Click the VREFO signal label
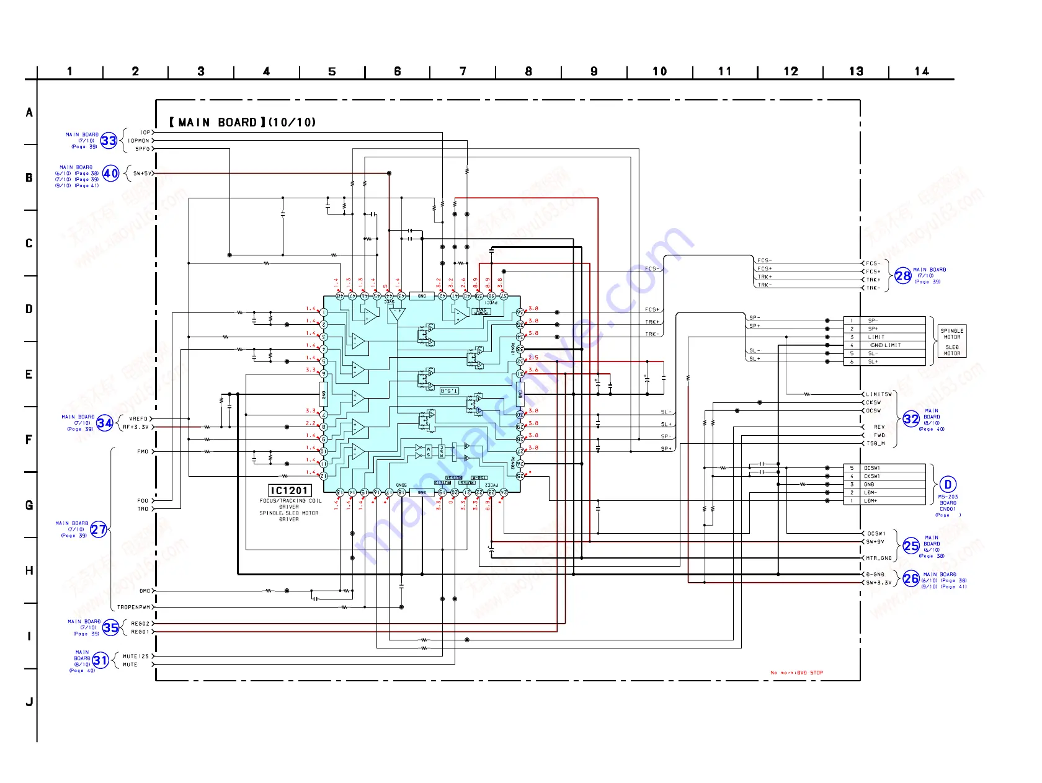This screenshot has height=783, width=1042. pyautogui.click(x=138, y=419)
